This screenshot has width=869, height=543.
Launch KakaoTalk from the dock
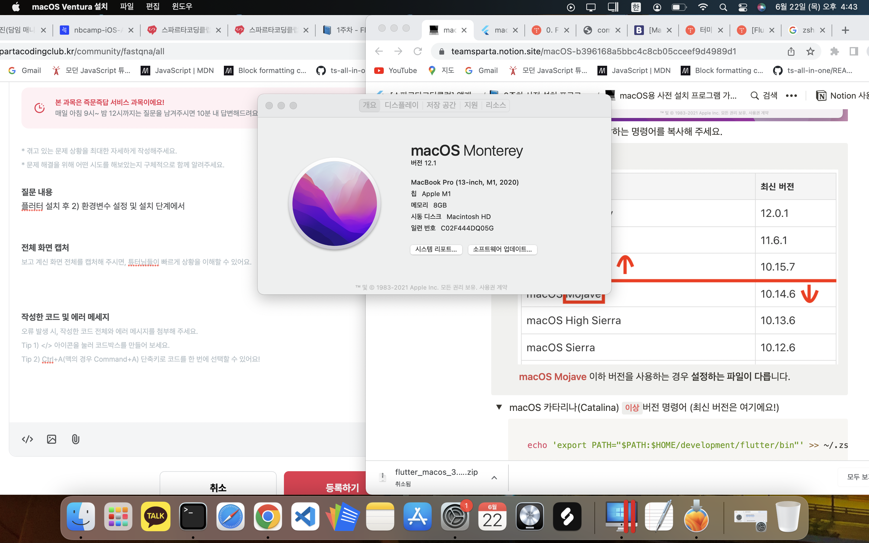tap(155, 516)
